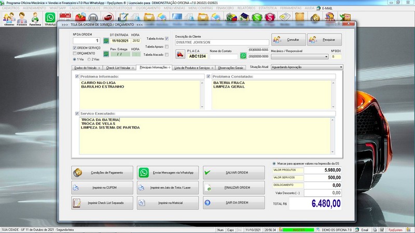Click the Pesquisar button

[x=325, y=40]
